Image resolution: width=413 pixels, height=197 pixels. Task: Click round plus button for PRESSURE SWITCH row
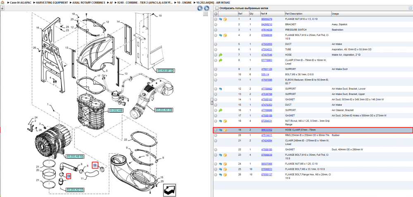tap(216, 30)
